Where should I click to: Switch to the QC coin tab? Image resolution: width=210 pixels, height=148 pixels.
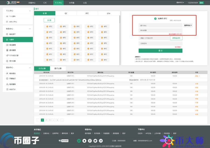click(66, 13)
